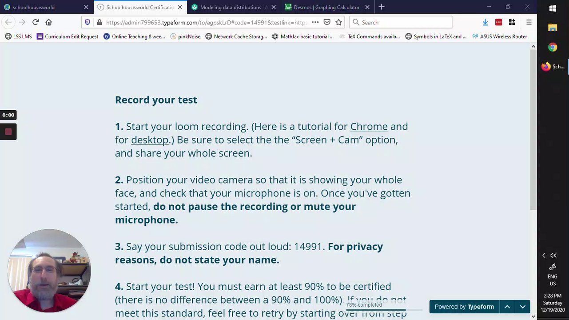
Task: Stop the Loom recording with red square
Action: (x=8, y=132)
